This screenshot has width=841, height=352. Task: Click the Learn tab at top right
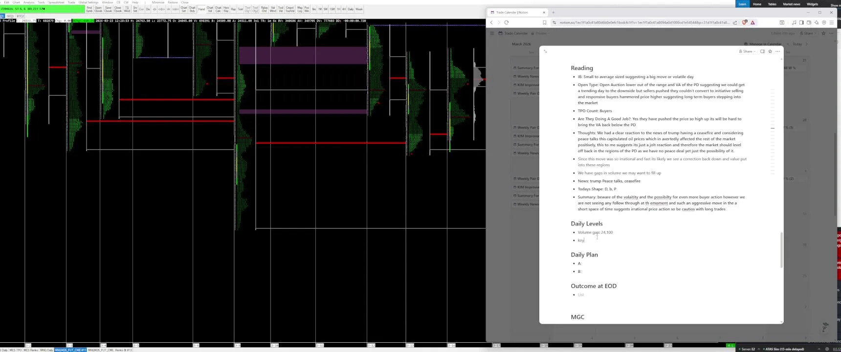click(x=742, y=4)
